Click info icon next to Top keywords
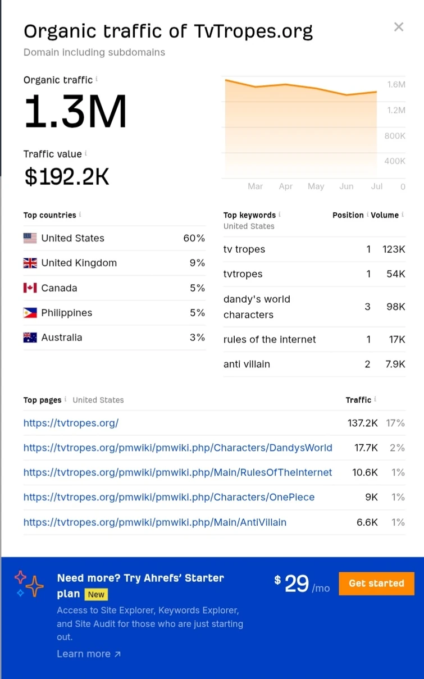Screen dimensions: 424x679 (x=280, y=215)
